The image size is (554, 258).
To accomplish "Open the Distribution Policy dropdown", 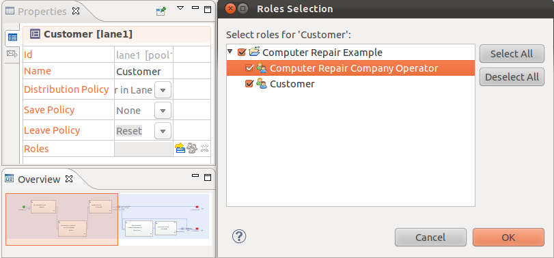I will (163, 90).
